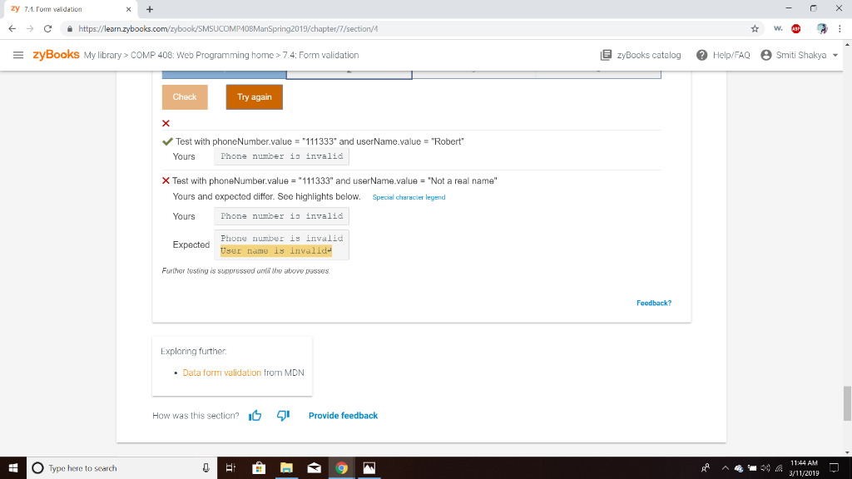
Task: Give a thumbs up to this section
Action: point(255,415)
